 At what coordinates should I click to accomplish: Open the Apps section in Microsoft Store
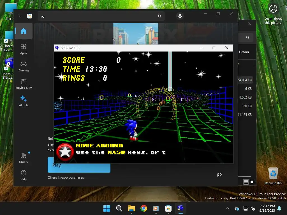click(x=24, y=49)
